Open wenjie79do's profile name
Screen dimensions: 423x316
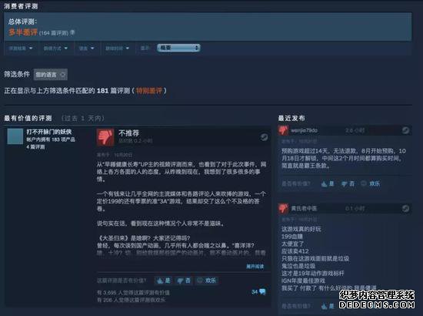coord(304,130)
